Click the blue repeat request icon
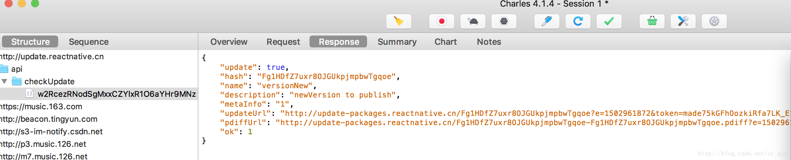This screenshot has width=791, height=160. [x=578, y=21]
